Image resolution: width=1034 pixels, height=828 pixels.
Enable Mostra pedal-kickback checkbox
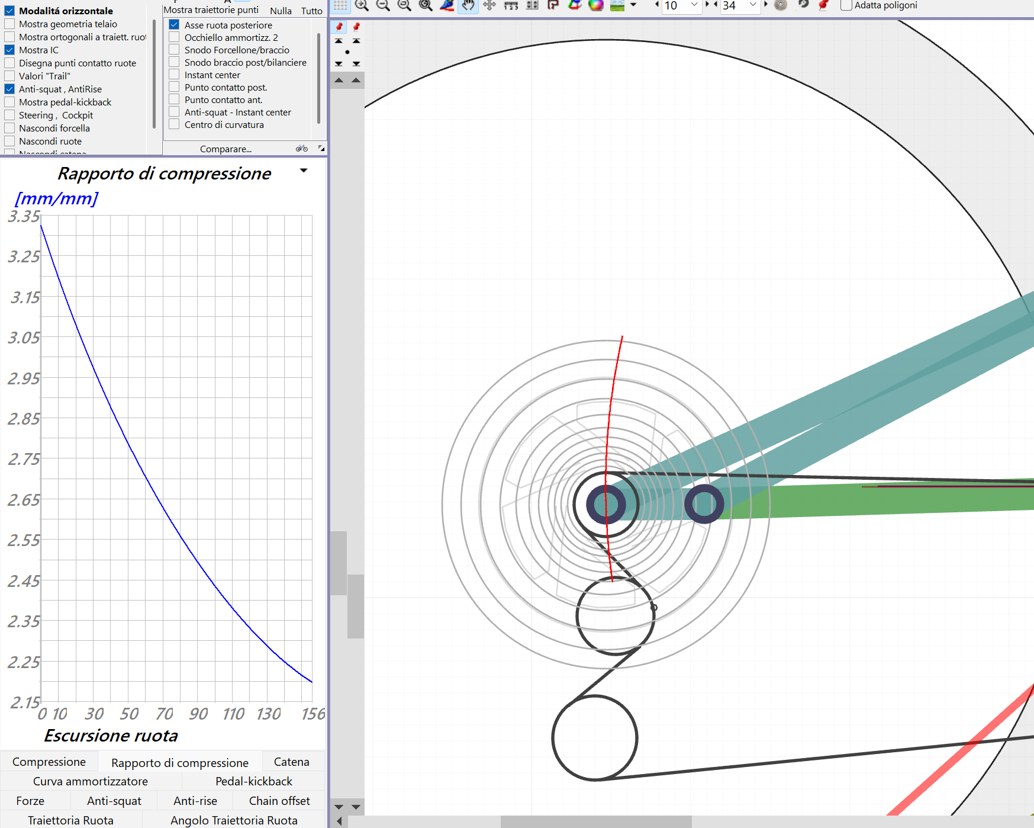tap(9, 102)
